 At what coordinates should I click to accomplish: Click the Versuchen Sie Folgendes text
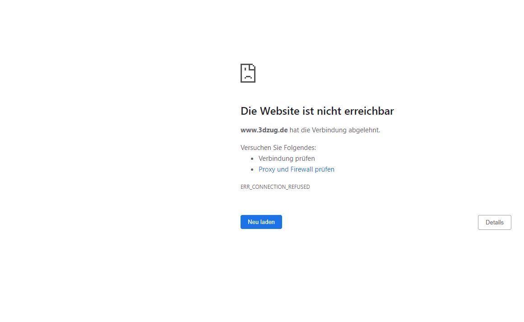click(x=278, y=148)
